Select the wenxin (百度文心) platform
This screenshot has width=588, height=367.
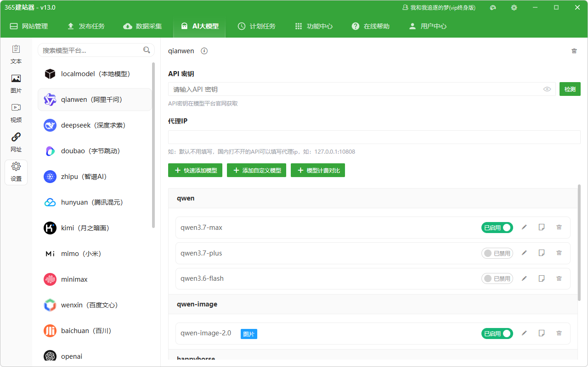click(95, 305)
